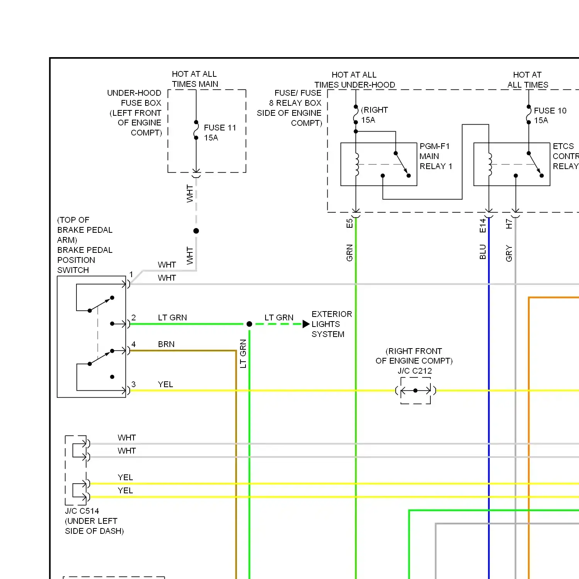Select connector pin label 'E14'
The height and width of the screenshot is (579, 579).
pyautogui.click(x=482, y=226)
